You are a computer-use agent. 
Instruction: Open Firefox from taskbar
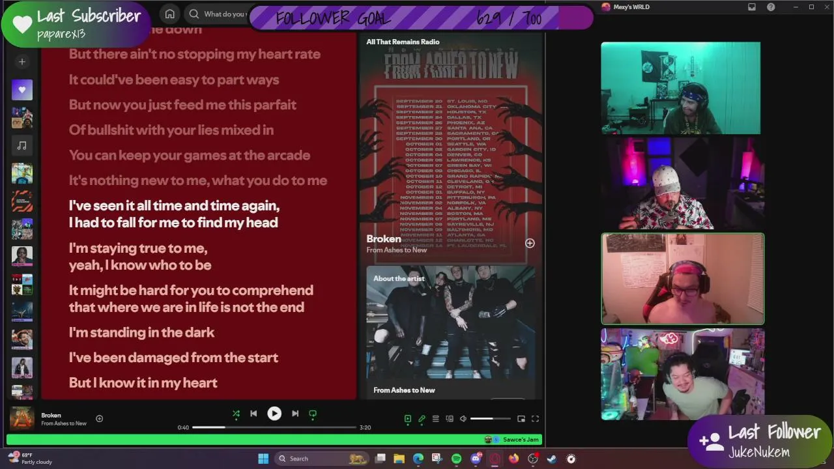click(x=513, y=459)
